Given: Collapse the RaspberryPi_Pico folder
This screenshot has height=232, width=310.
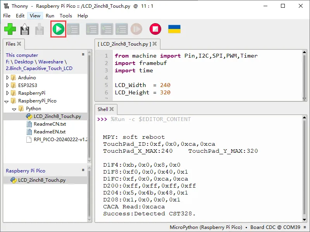Looking at the screenshot, I should point(6,101).
